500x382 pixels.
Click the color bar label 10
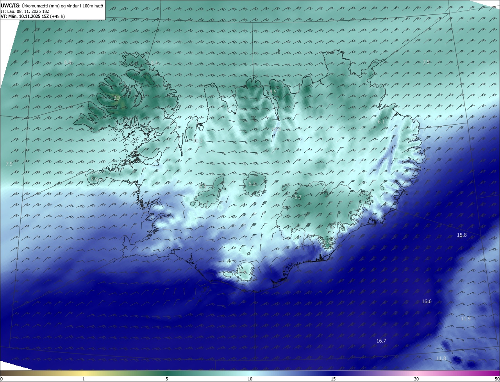coord(250,379)
